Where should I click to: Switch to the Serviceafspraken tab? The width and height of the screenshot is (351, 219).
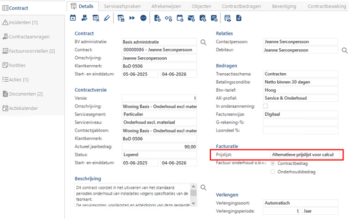coord(122,6)
